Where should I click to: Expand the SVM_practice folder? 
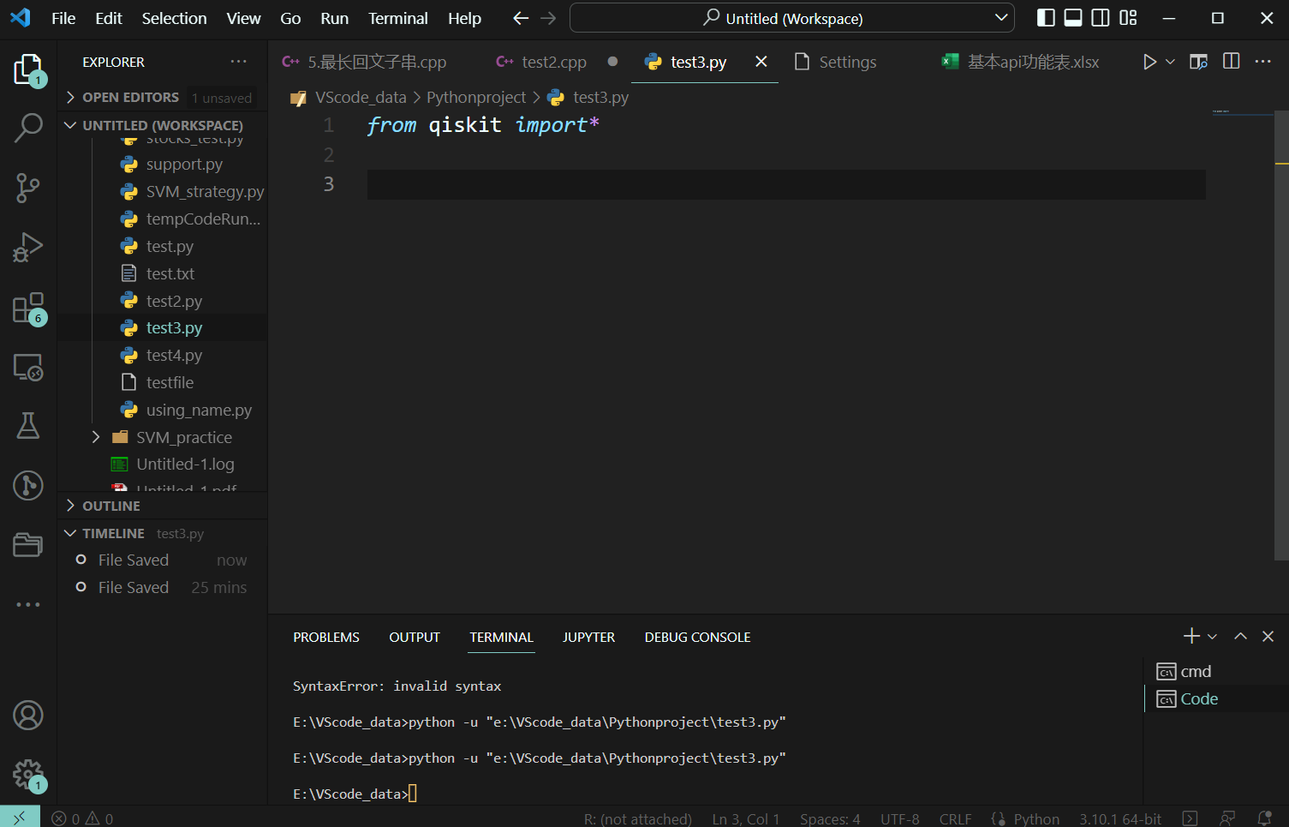click(95, 436)
